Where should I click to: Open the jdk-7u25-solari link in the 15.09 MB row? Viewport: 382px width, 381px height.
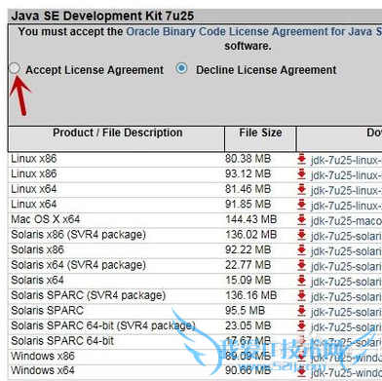(346, 282)
